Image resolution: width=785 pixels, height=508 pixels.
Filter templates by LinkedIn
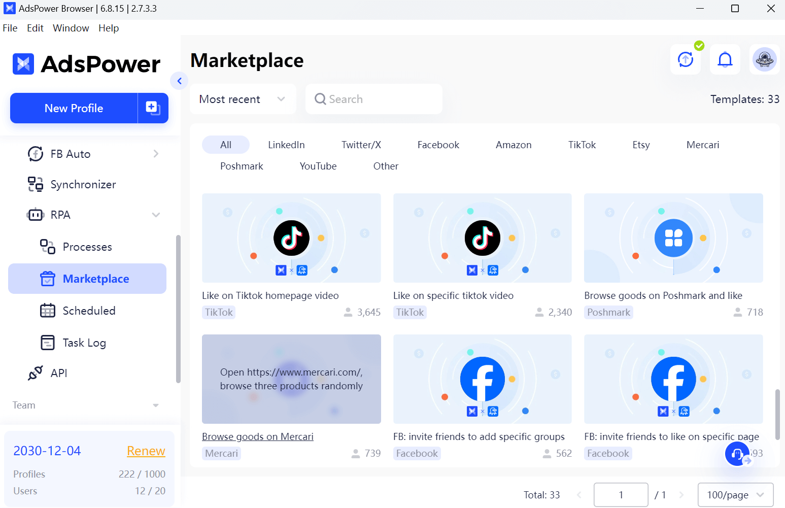click(x=286, y=145)
